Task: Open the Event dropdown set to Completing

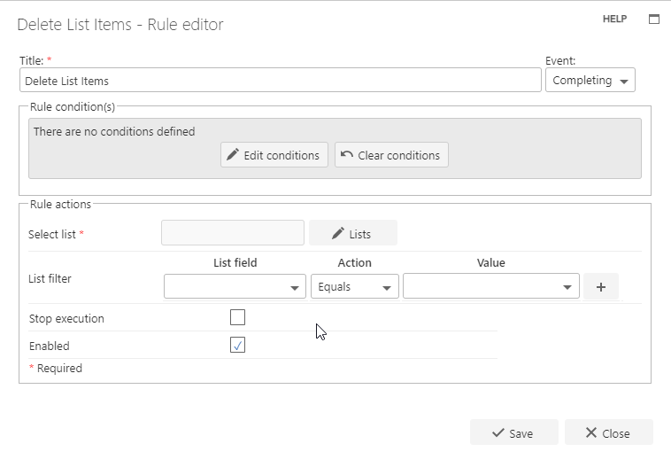Action: 590,80
